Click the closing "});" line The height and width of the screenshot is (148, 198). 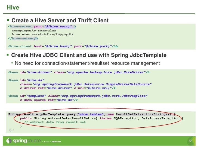tap(11, 130)
